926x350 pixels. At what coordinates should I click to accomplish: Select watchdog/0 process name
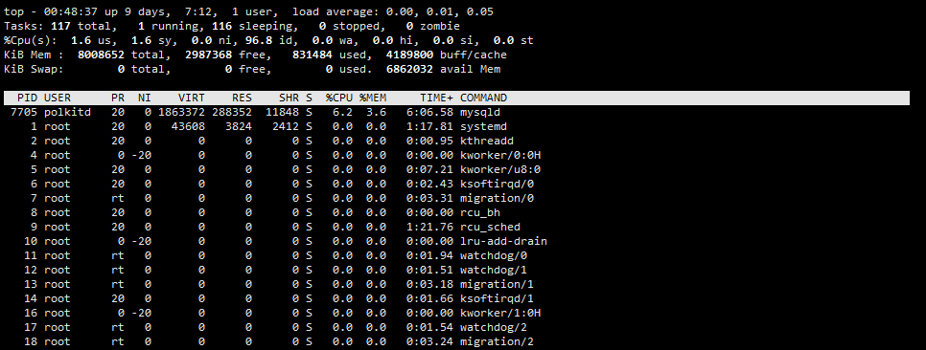pyautogui.click(x=493, y=255)
